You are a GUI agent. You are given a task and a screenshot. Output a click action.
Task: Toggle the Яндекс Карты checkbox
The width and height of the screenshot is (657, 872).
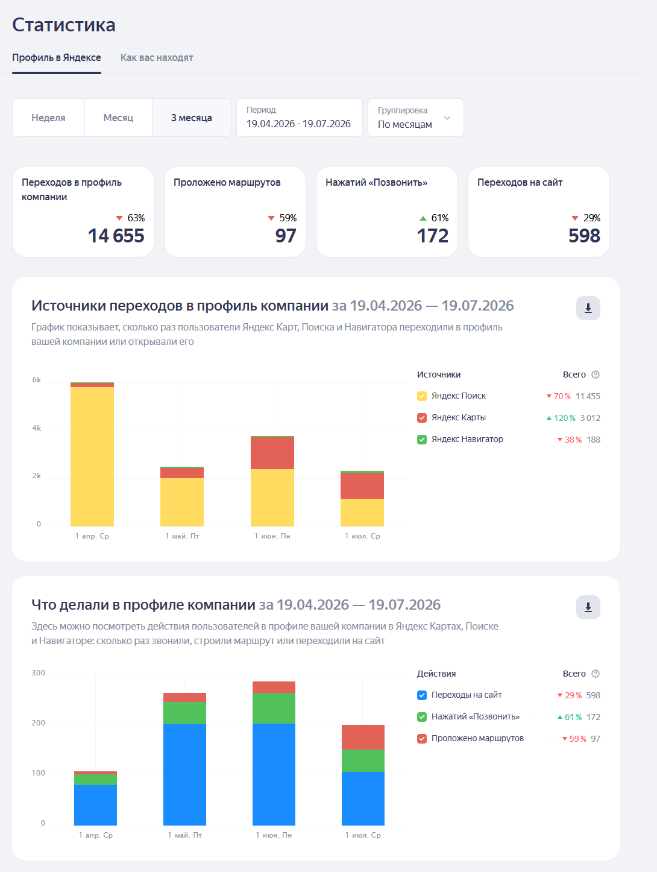click(x=422, y=418)
